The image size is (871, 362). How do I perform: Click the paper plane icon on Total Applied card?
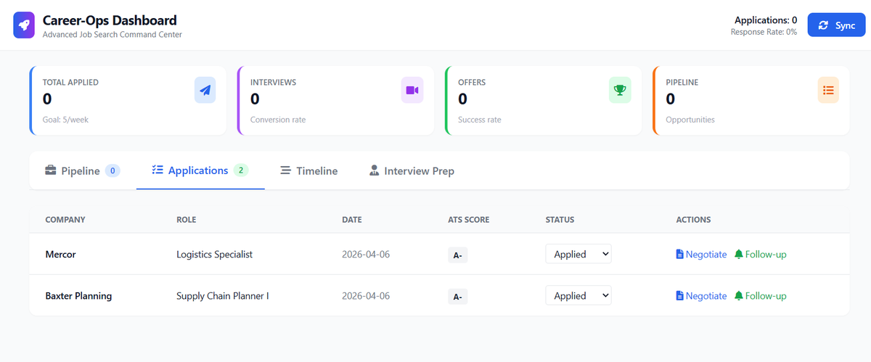tap(205, 90)
